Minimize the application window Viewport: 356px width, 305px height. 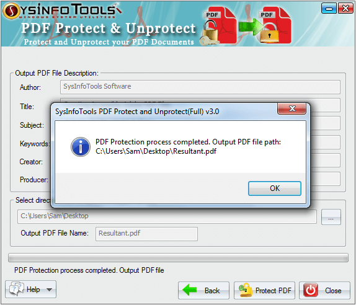[329, 9]
